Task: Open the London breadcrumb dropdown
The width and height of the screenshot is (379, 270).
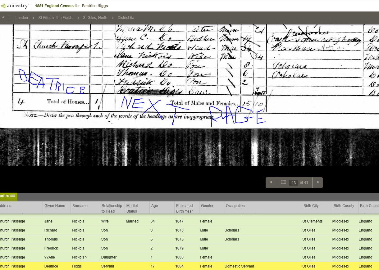Action: (22, 18)
